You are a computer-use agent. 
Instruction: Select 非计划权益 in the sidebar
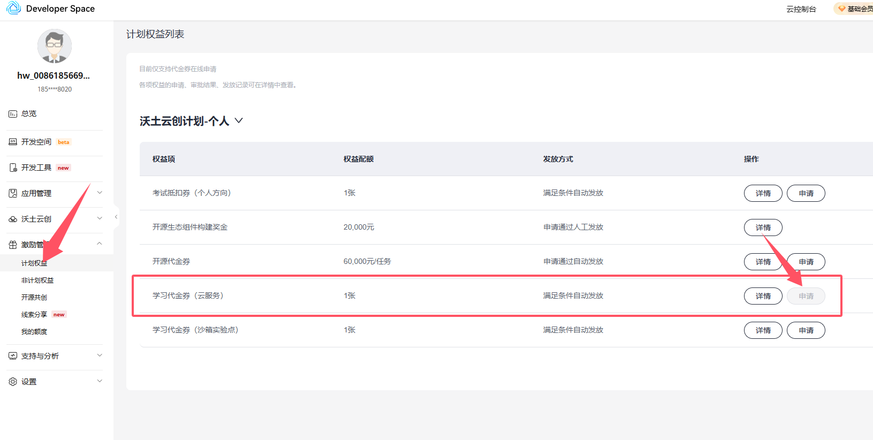click(x=37, y=280)
